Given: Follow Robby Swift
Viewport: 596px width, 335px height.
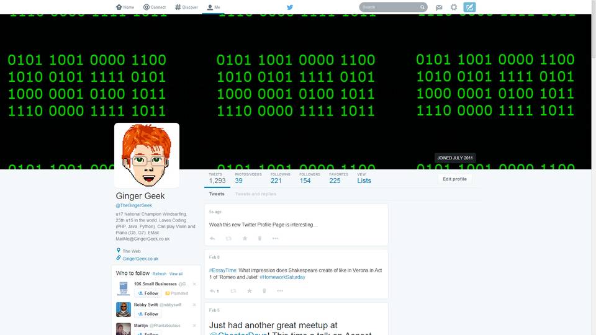Looking at the screenshot, I should point(148,314).
